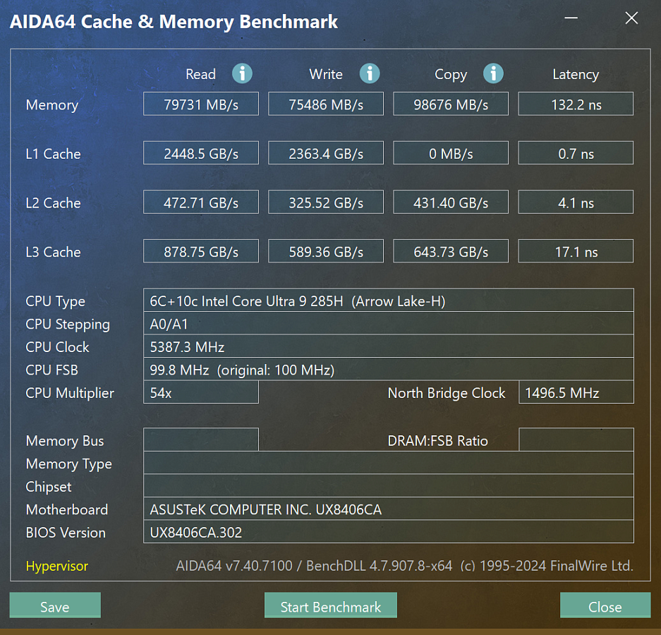Click the empty Chipset field
The height and width of the screenshot is (635, 661).
click(x=389, y=485)
